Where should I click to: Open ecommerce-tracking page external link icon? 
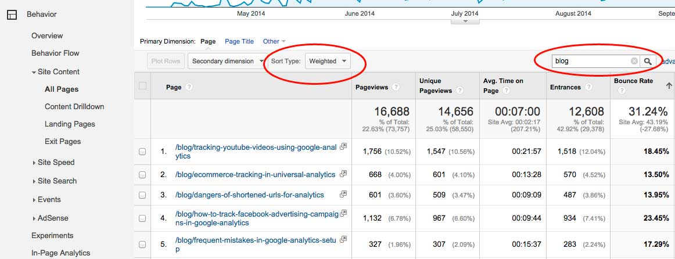coord(343,174)
